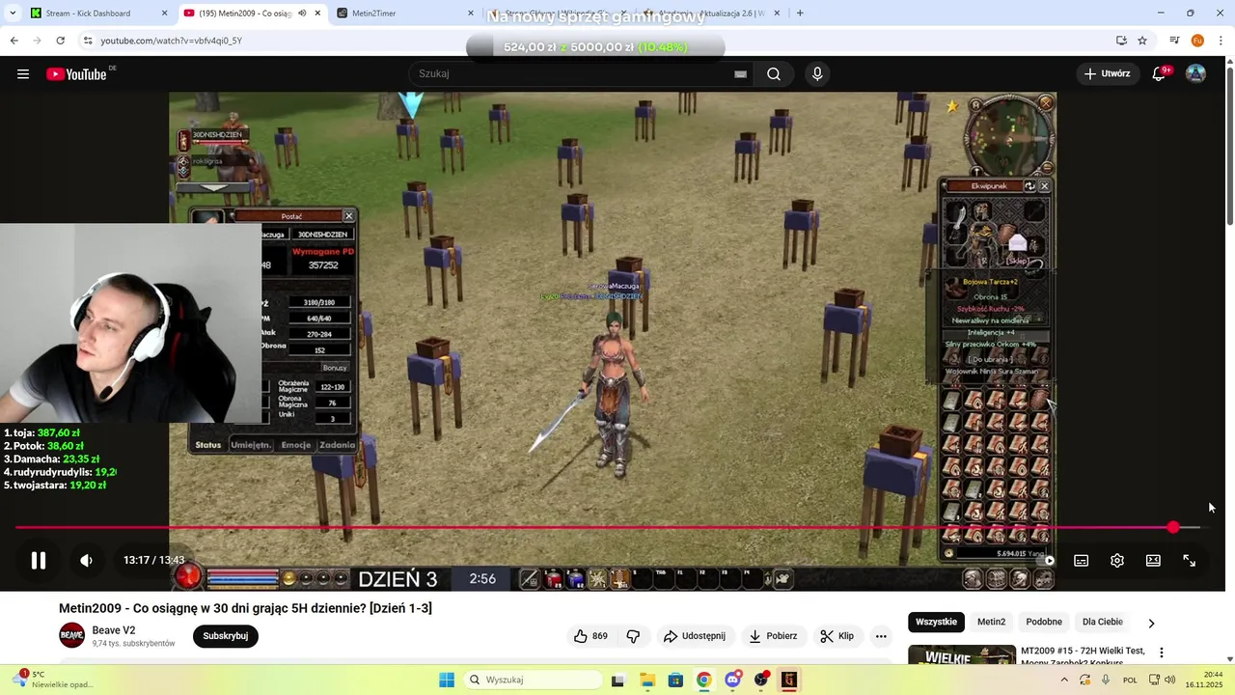1235x695 pixels.
Task: Open more actions three-dot menu under video
Action: click(x=881, y=636)
